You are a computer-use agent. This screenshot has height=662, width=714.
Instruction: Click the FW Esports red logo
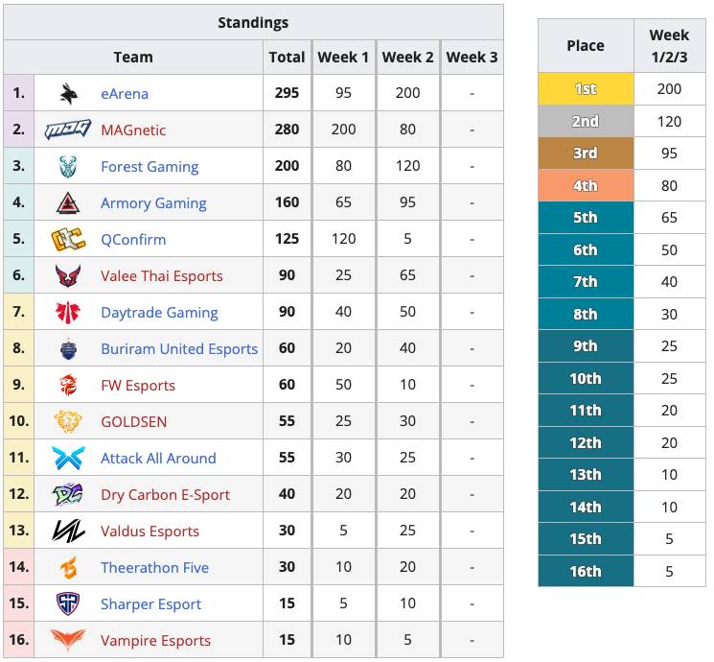click(68, 386)
